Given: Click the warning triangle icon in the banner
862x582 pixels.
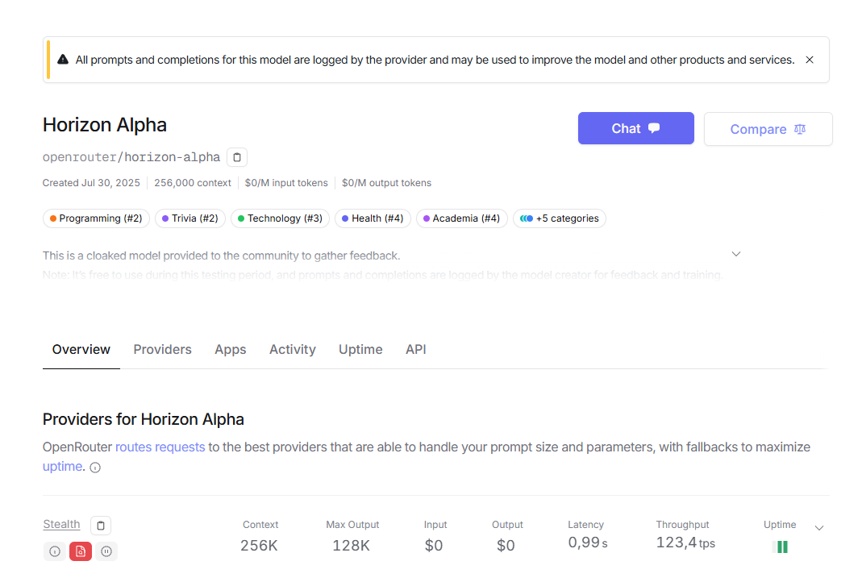Looking at the screenshot, I should pos(63,60).
